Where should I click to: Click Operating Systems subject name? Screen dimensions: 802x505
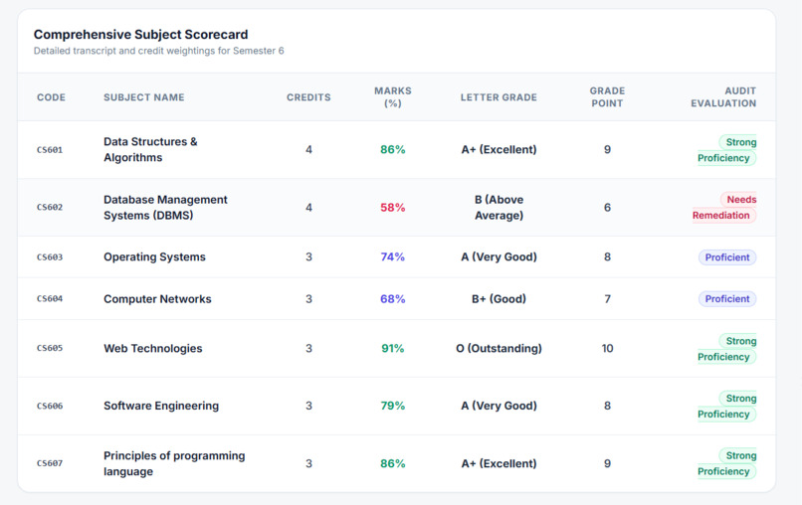click(154, 256)
